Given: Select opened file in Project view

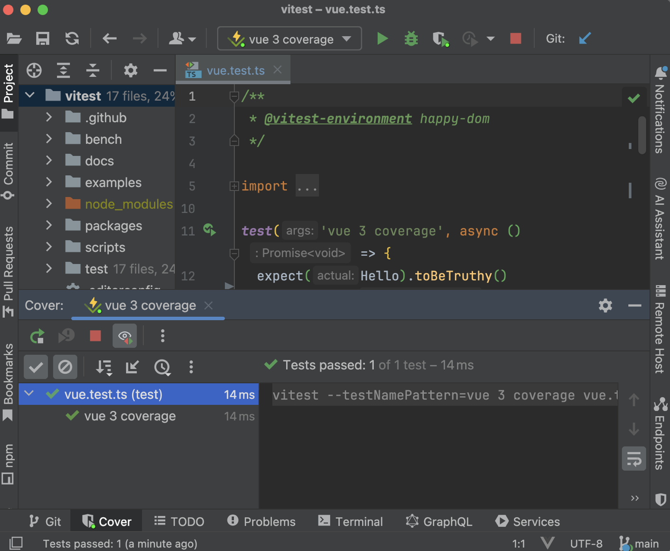Looking at the screenshot, I should coord(34,70).
